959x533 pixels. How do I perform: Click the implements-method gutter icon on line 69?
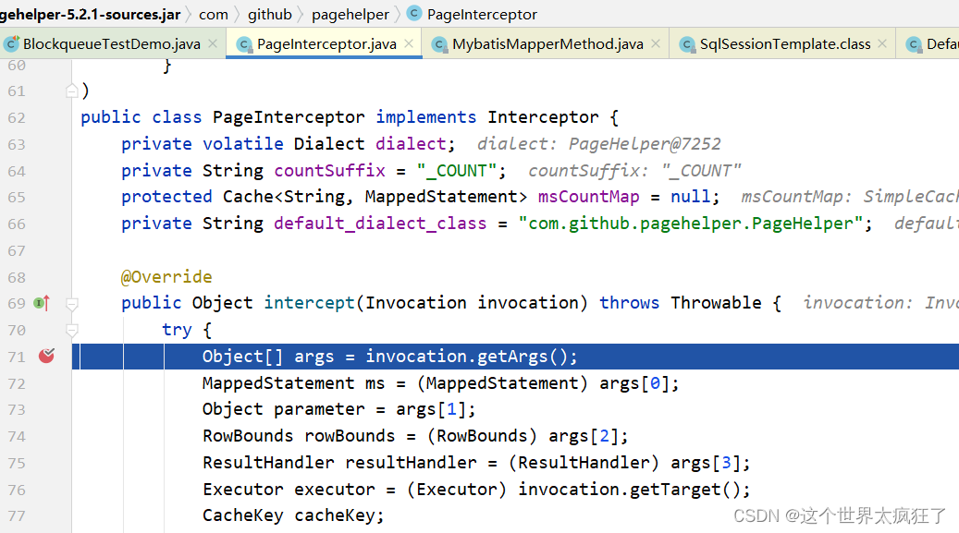point(42,303)
